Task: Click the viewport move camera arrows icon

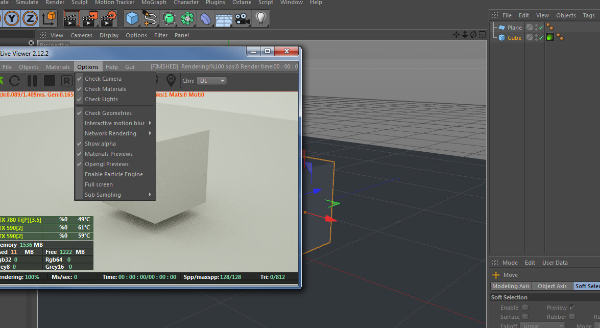Action: [x=456, y=35]
